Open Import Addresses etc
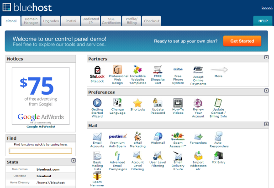 [198, 161]
